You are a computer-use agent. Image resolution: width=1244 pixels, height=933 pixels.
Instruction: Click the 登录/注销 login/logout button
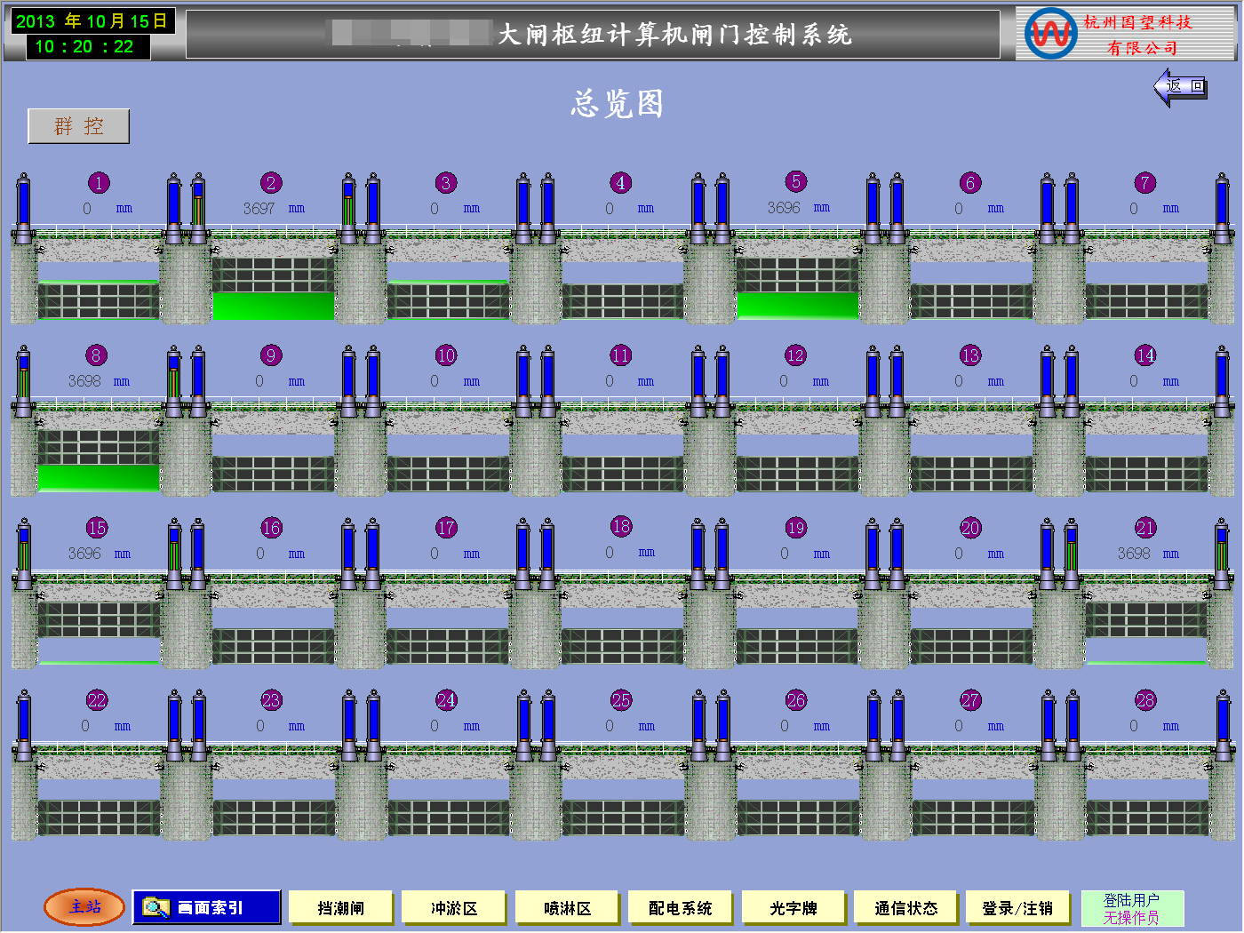[1018, 908]
